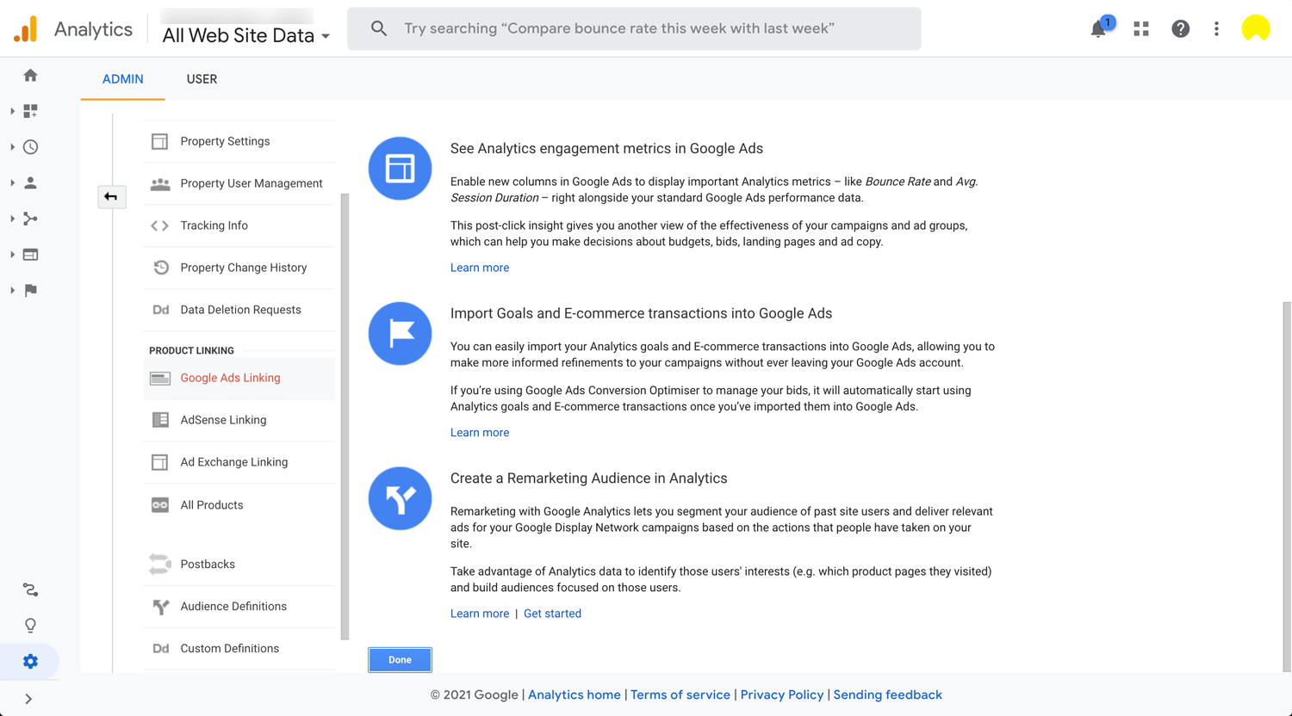Expand the Behavior section arrow
Image resolution: width=1292 pixels, height=716 pixels.
point(12,255)
